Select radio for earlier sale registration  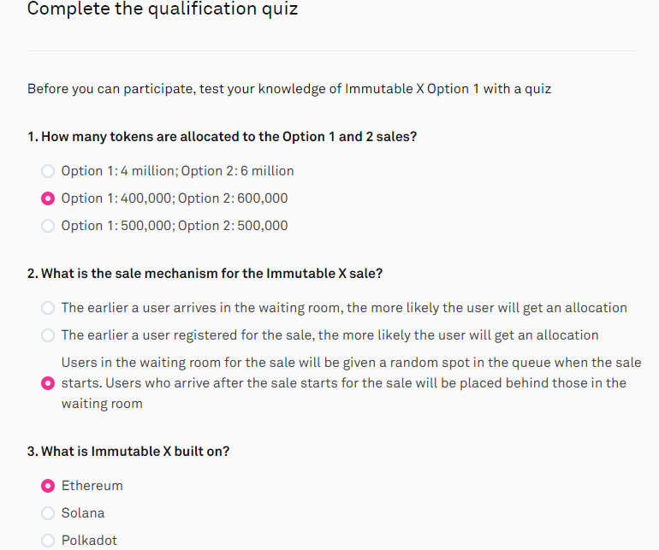pos(48,335)
